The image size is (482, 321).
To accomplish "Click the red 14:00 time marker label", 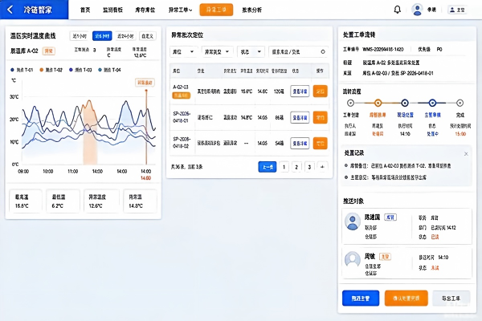I will click(x=145, y=178).
